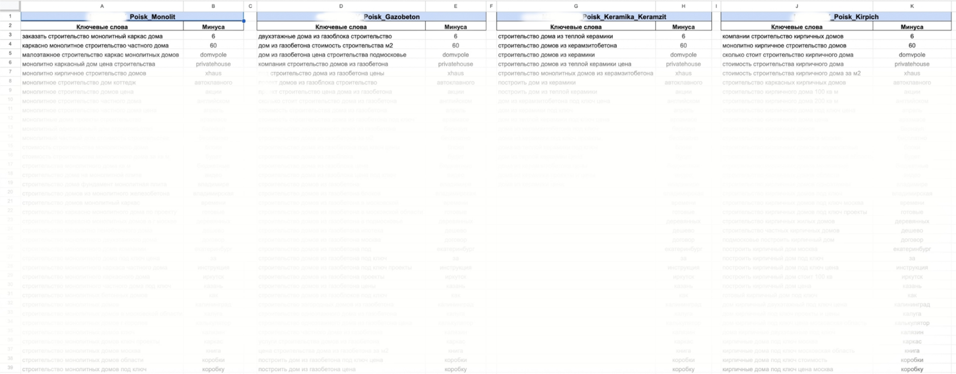Select cell 'малоэтажное строительство каркас монолитных домов'
Screen dimensions: 956x374
[102, 55]
